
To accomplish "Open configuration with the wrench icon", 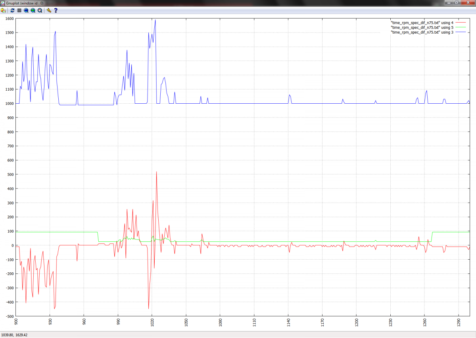I will pyautogui.click(x=49, y=11).
